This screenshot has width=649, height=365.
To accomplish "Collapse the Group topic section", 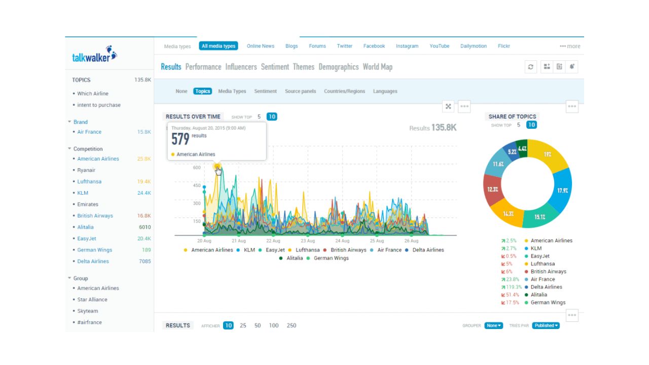I will (x=69, y=278).
